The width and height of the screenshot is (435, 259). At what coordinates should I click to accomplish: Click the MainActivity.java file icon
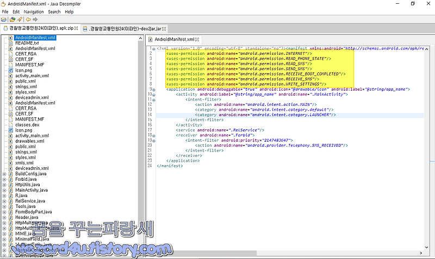coord(10,190)
